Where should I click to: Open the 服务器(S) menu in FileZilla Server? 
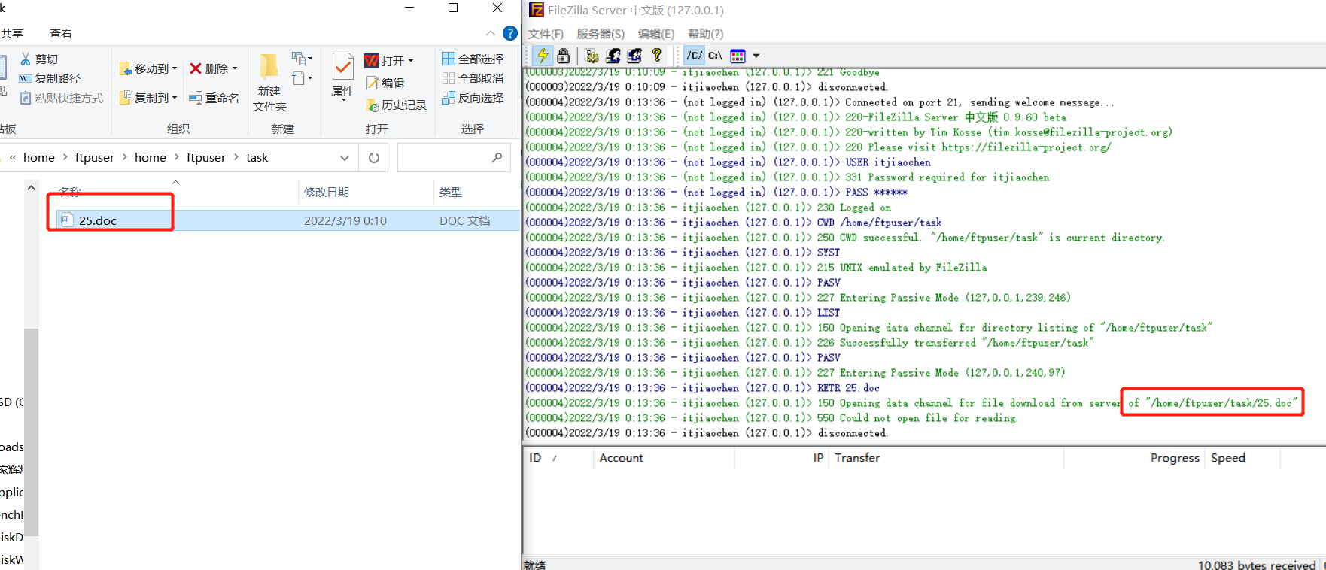coord(601,34)
